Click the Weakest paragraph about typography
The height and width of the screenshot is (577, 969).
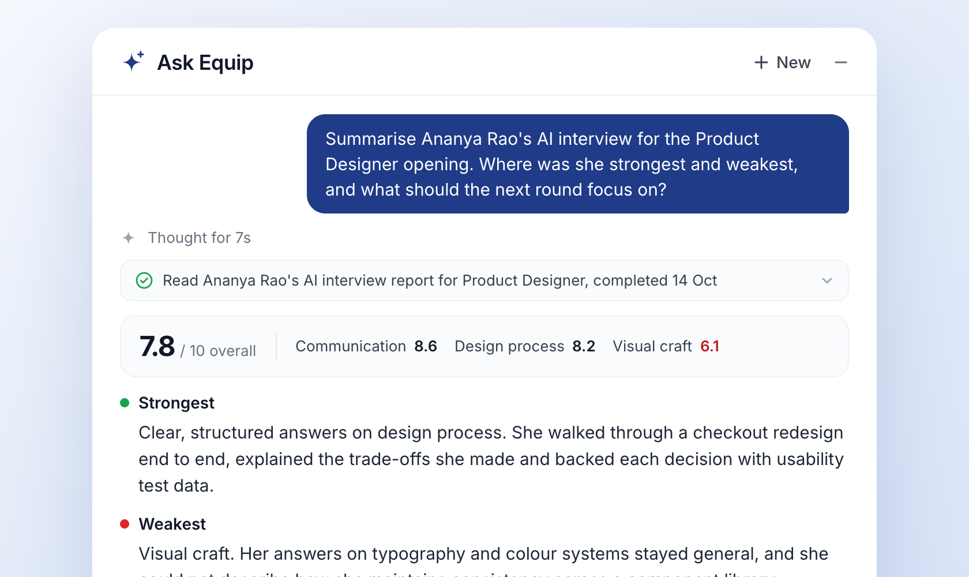pos(483,560)
